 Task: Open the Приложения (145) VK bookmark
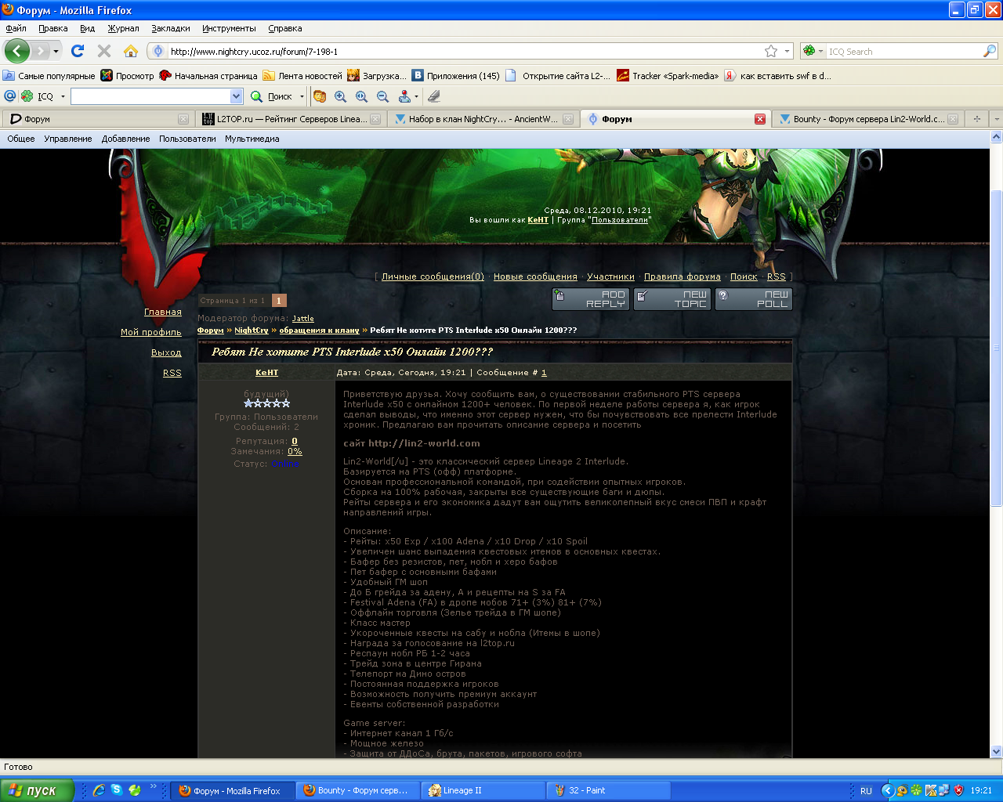point(456,76)
